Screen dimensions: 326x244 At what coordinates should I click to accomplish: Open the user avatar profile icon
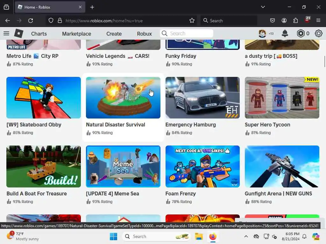(x=262, y=33)
